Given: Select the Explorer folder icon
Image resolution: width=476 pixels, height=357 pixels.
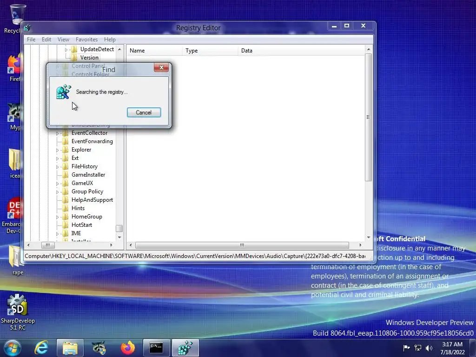Looking at the screenshot, I should pos(65,150).
